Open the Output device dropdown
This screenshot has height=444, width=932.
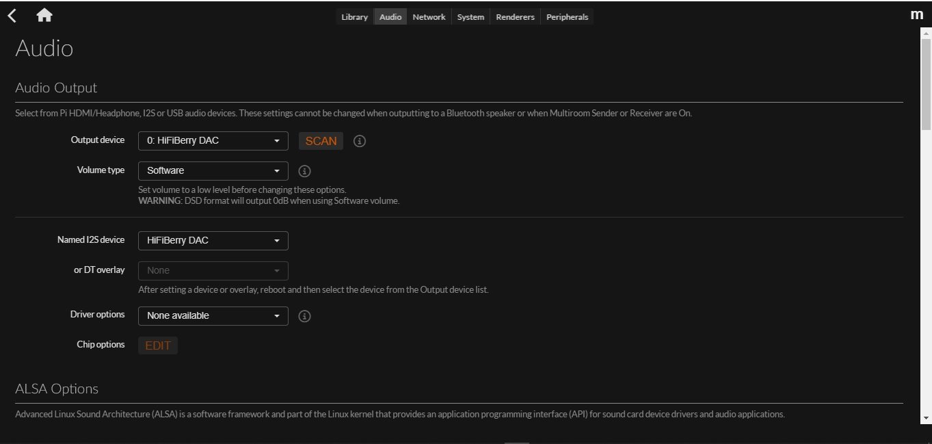213,141
